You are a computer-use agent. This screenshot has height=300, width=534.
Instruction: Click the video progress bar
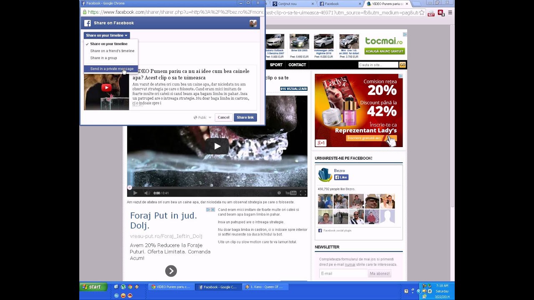(x=217, y=187)
